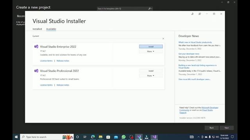
Task: Click the 'Current' section label
Action: pyautogui.click(x=36, y=36)
